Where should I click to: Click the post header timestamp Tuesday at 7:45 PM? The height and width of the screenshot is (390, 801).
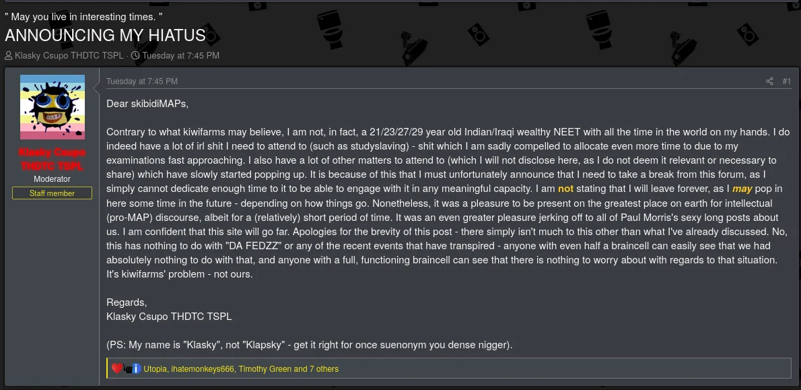(x=142, y=82)
